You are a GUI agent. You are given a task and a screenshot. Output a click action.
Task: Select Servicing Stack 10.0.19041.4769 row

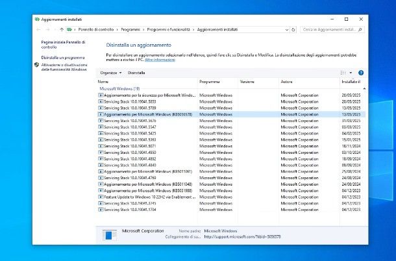pos(230,178)
